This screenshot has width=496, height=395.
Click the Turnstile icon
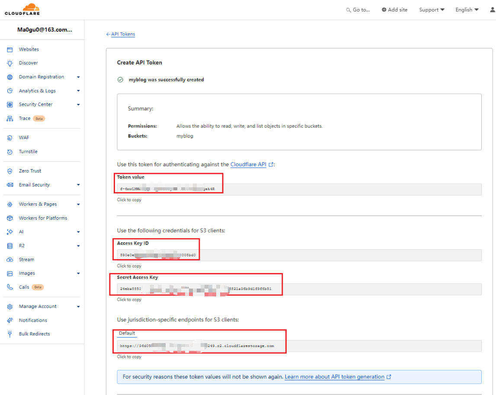coord(10,151)
